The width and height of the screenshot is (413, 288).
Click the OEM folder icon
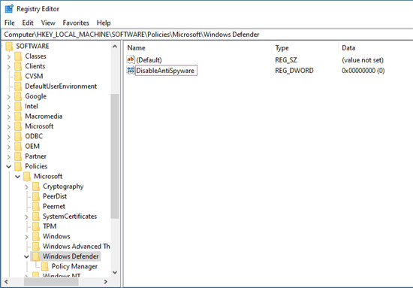point(18,147)
